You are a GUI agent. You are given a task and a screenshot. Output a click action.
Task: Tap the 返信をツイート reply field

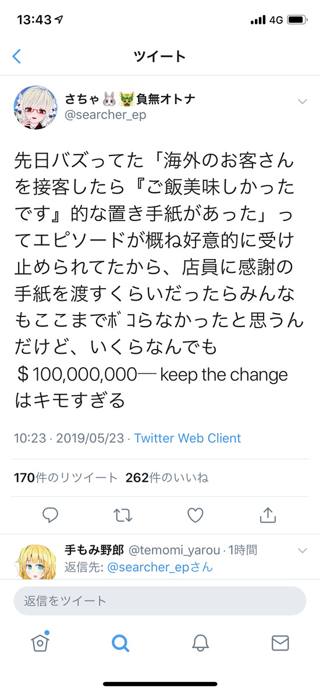(x=160, y=600)
